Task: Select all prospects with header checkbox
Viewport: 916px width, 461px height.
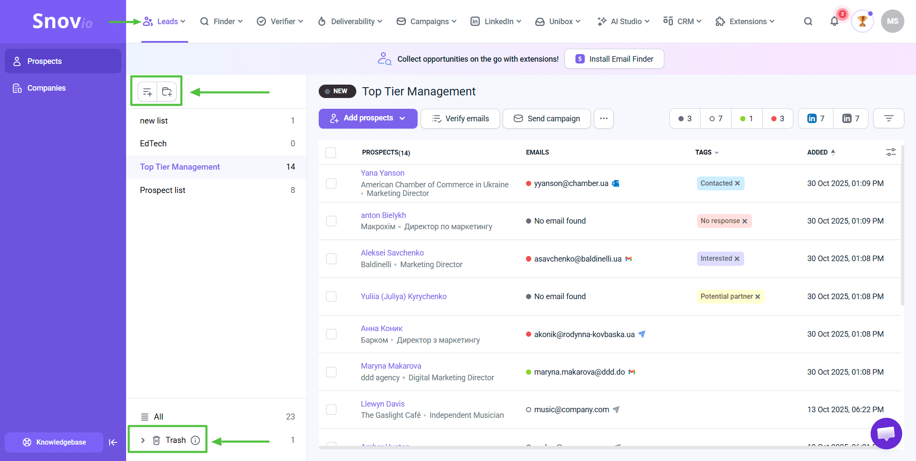Action: [x=331, y=152]
